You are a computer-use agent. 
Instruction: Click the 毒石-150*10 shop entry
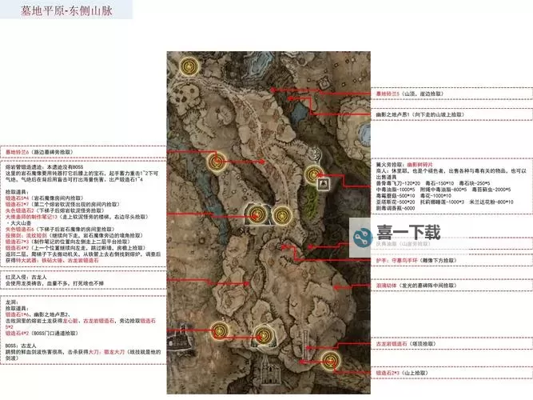pos(440,183)
